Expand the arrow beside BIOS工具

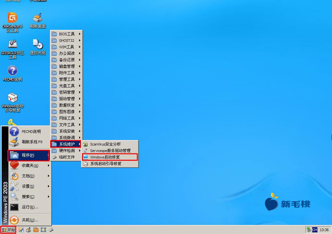click(x=80, y=34)
